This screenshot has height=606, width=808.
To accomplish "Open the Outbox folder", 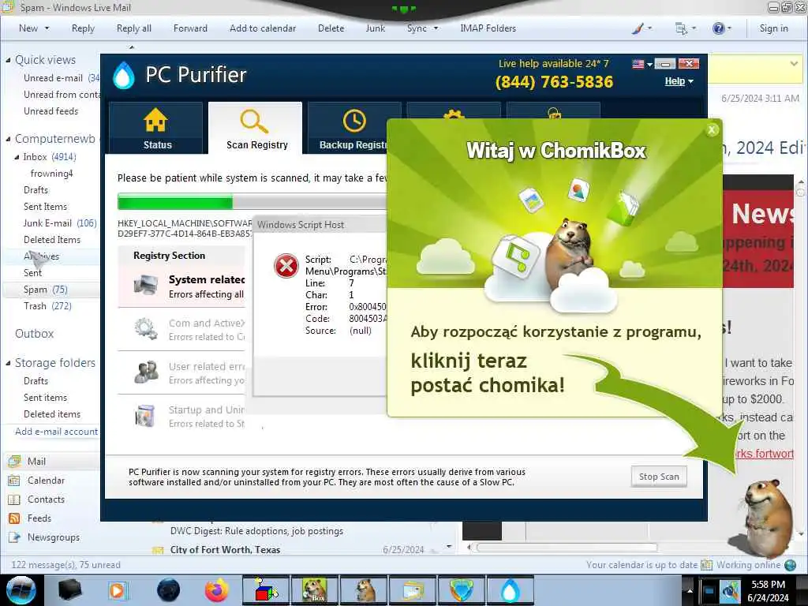I will (34, 334).
